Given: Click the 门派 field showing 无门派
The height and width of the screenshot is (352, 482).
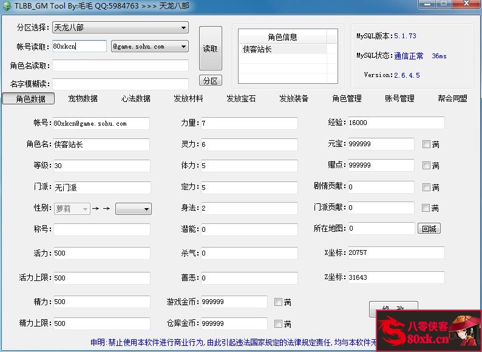Looking at the screenshot, I should [102, 188].
